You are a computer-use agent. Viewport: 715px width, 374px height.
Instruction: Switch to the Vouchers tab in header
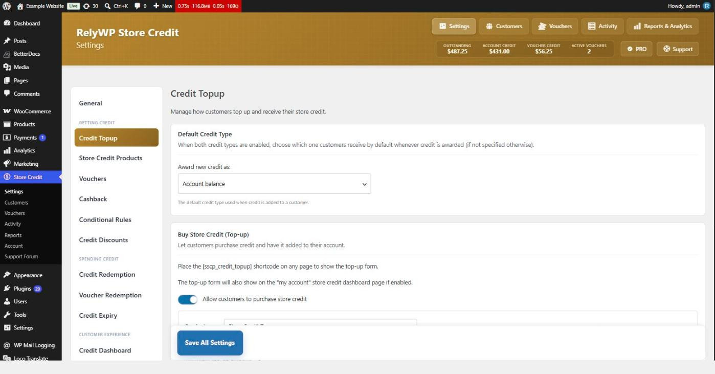555,26
